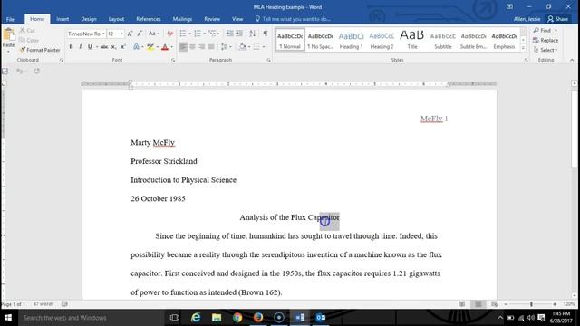Toggle Bold formatting
This screenshot has height=326, width=580.
(71, 47)
